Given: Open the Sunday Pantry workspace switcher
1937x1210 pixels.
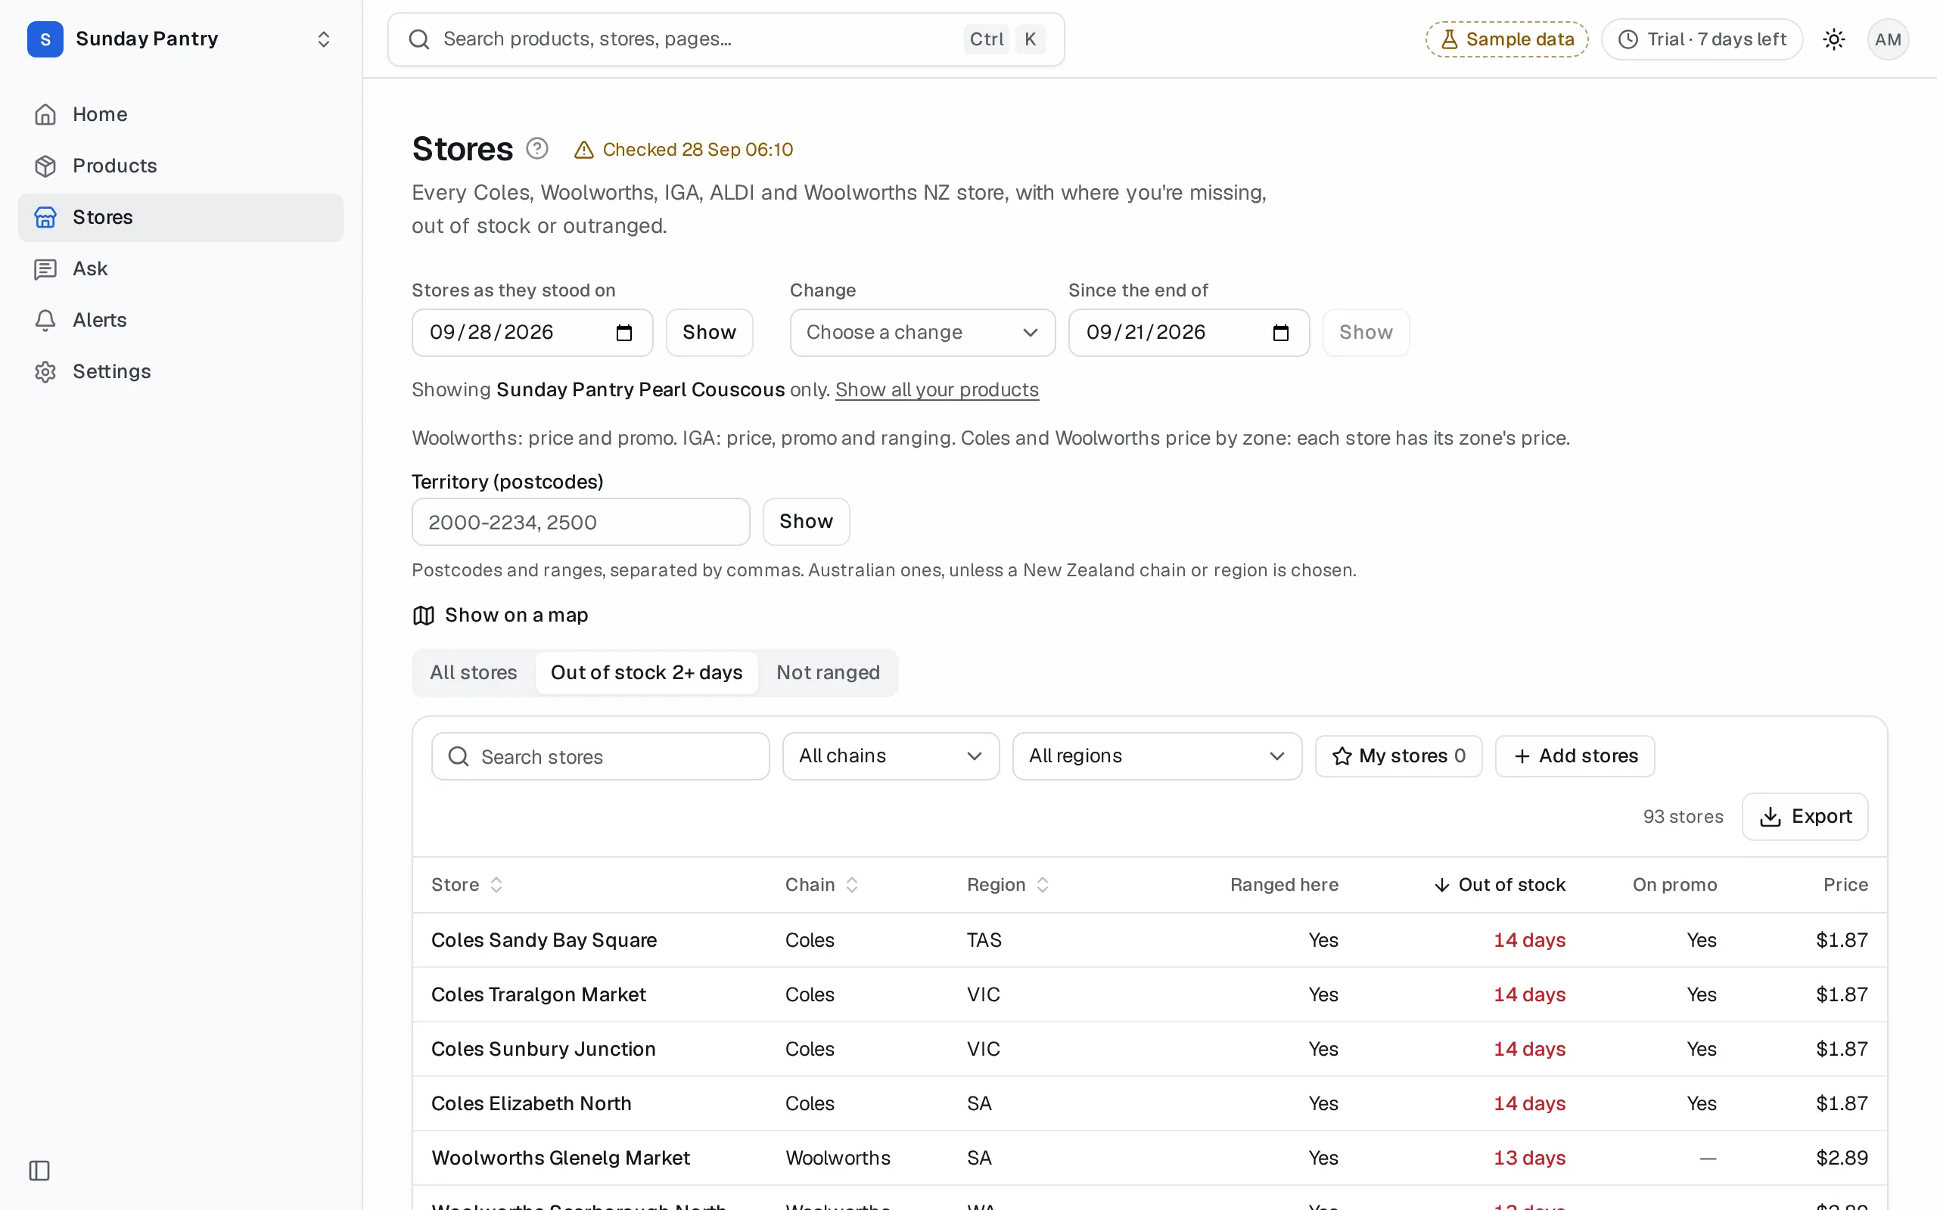Looking at the screenshot, I should (180, 39).
